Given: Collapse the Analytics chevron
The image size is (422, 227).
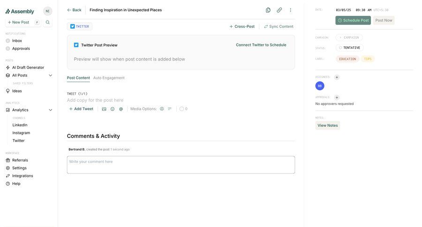Looking at the screenshot, I should (50, 110).
